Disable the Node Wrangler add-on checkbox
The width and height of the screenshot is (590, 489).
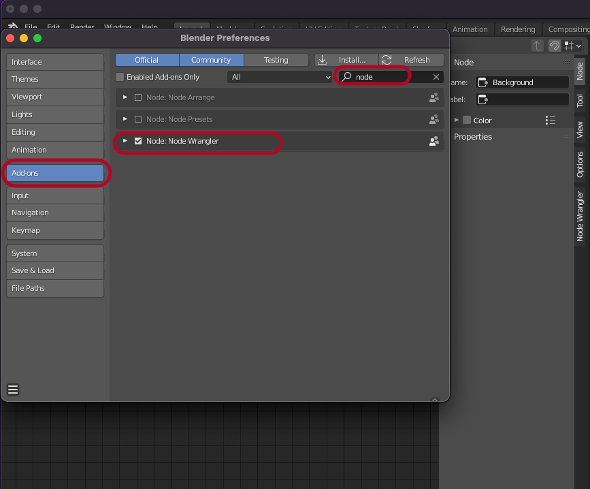tap(138, 141)
